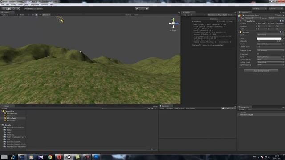Start Play mode with the play button
This screenshot has height=160, width=285.
click(x=137, y=8)
